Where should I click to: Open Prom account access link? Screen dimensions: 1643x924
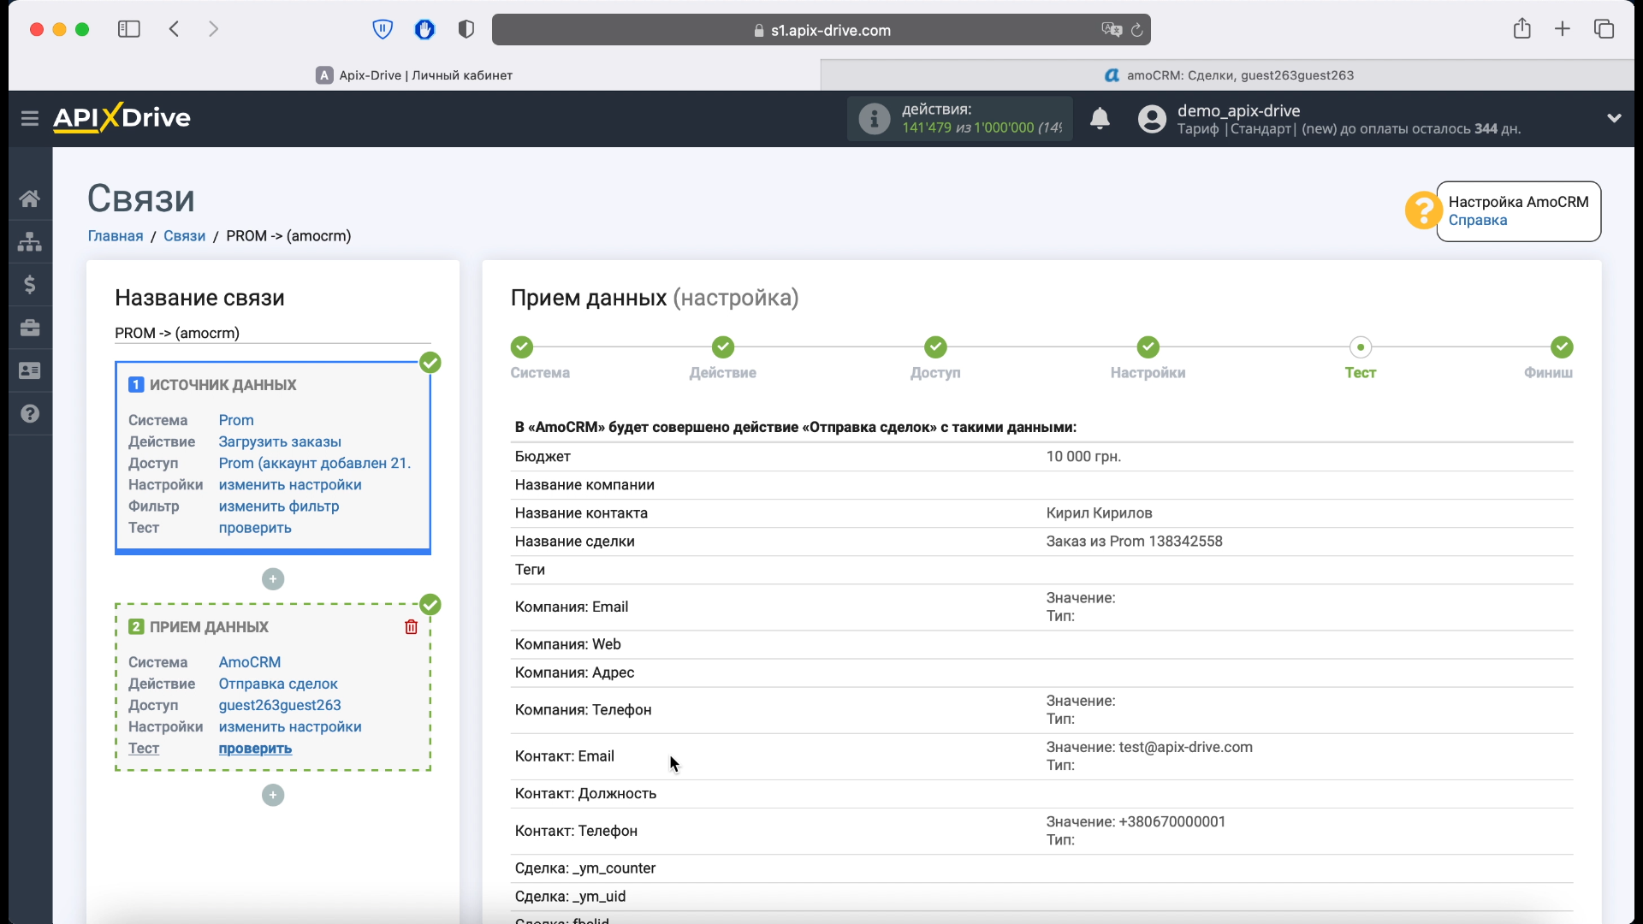coord(315,463)
